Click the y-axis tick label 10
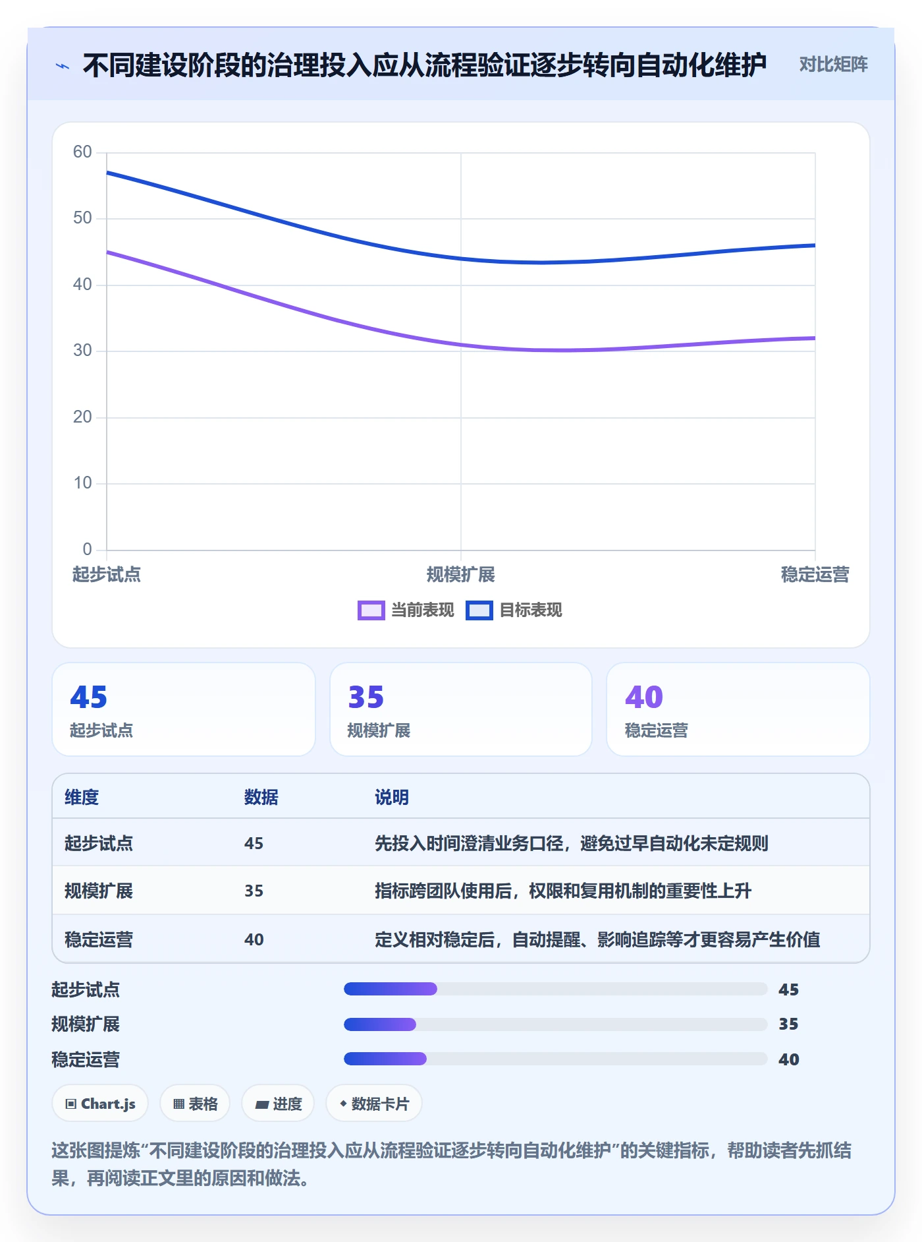 [x=82, y=483]
